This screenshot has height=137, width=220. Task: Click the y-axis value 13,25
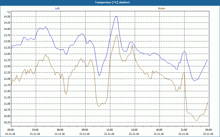[x=7, y=48]
